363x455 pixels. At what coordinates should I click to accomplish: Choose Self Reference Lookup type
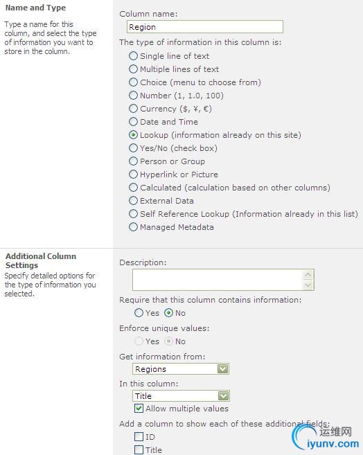pos(133,214)
